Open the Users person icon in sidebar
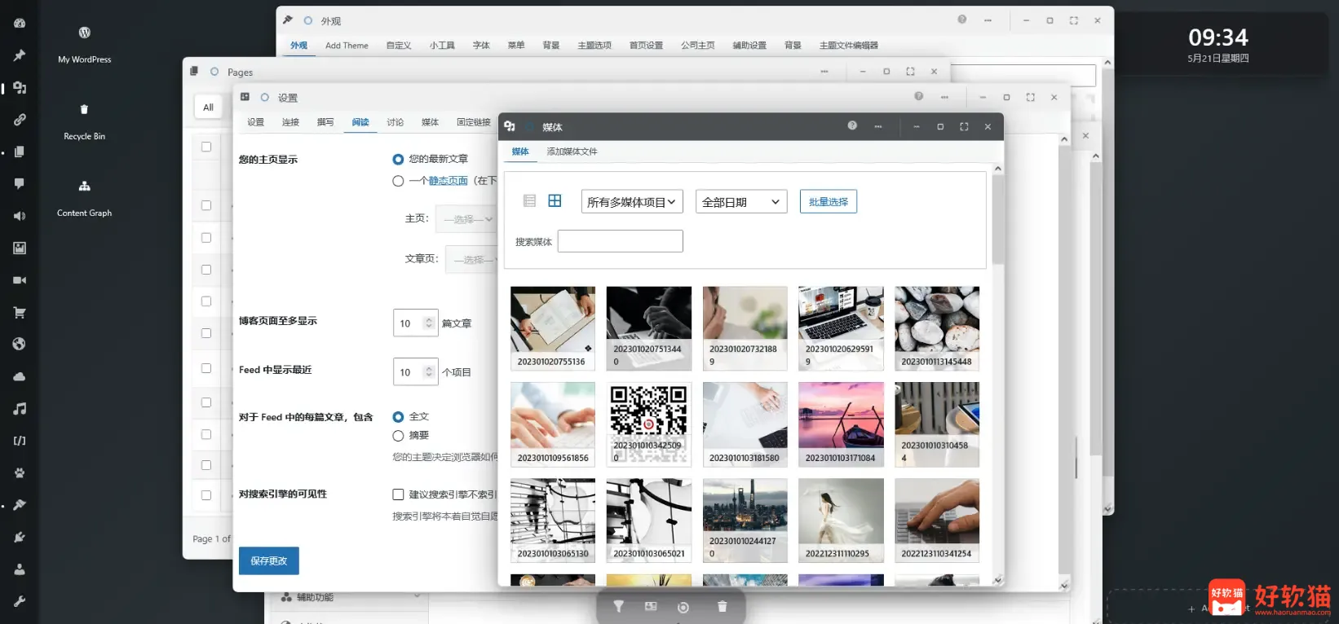This screenshot has height=624, width=1339. coord(20,569)
